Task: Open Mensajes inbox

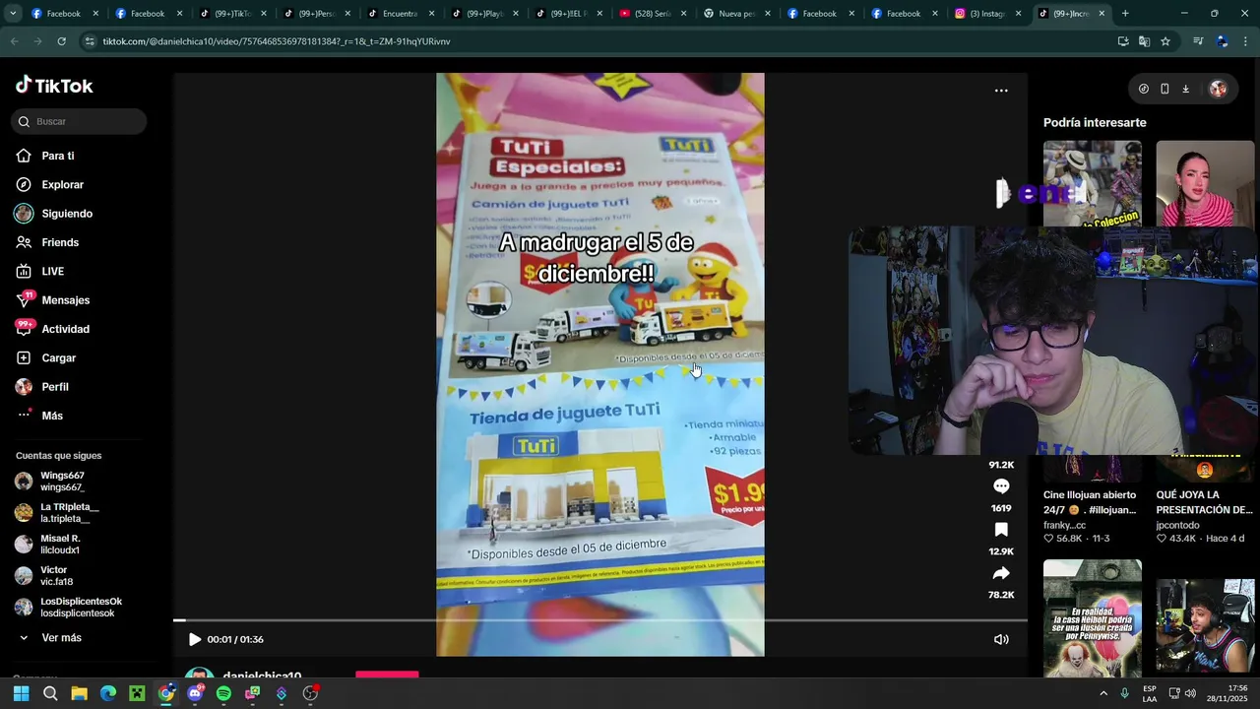Action: (53, 300)
